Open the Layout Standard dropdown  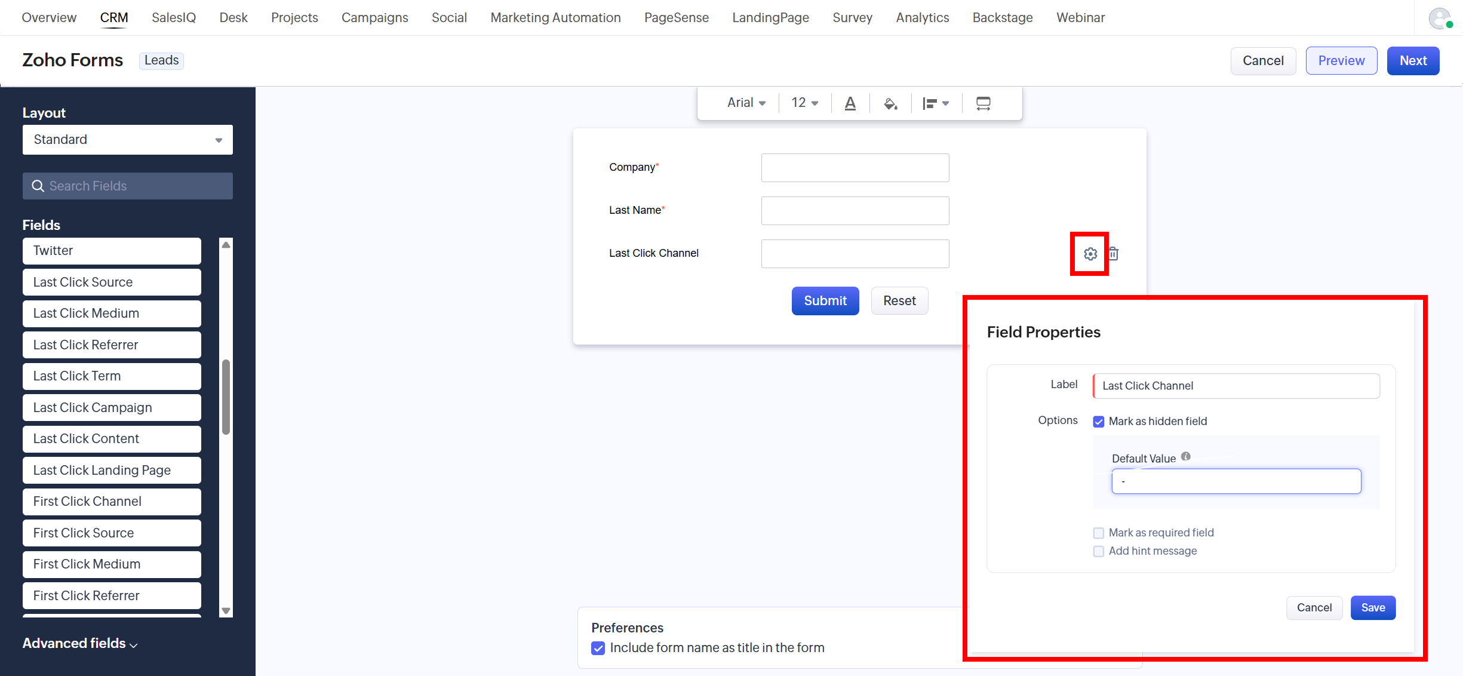coord(128,140)
